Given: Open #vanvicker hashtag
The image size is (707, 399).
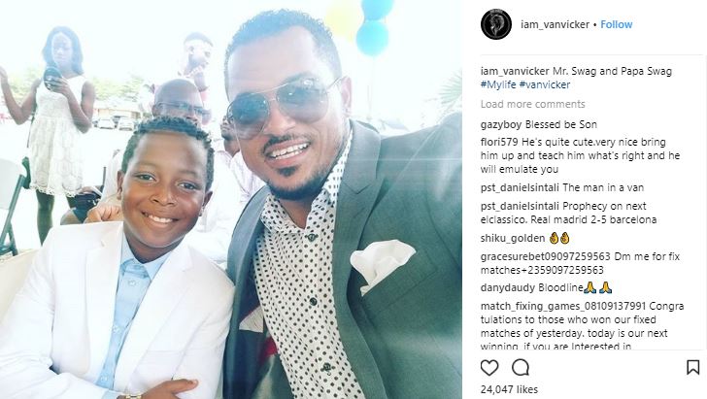Looking at the screenshot, I should tap(545, 84).
